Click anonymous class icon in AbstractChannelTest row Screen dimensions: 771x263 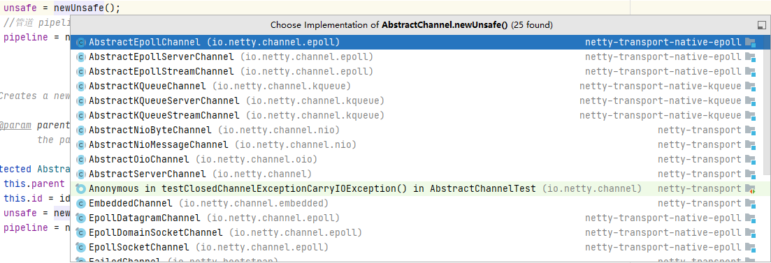click(x=80, y=189)
